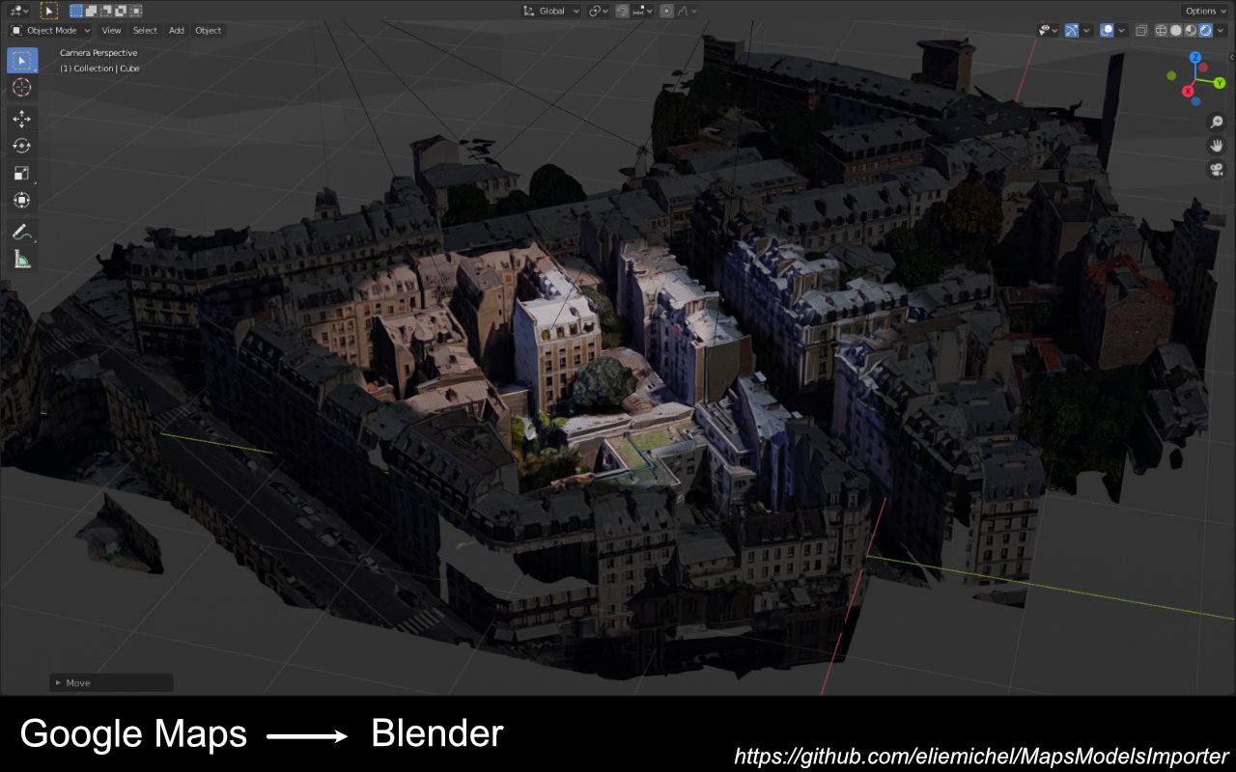Screen dimensions: 1236x772
Task: Toggle the camera view icon
Action: 1217,170
